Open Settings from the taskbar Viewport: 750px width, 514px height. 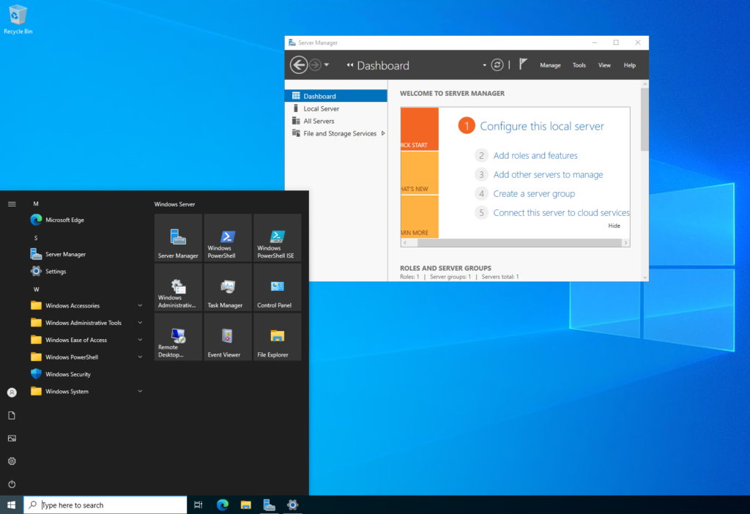click(293, 505)
